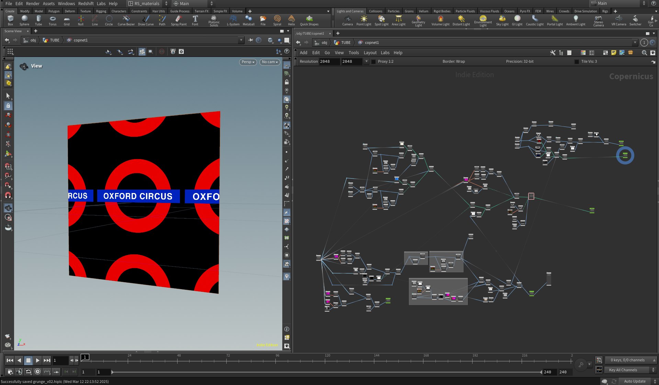This screenshot has width=659, height=385.
Task: Toggle the Tile Vis checkbox
Action: tap(577, 62)
